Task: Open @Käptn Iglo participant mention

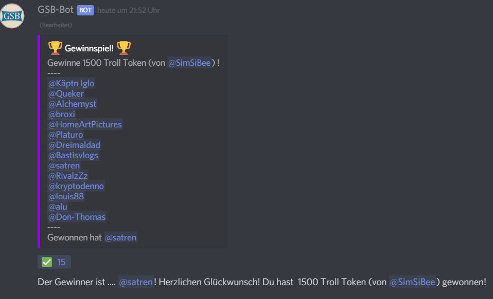Action: click(71, 83)
